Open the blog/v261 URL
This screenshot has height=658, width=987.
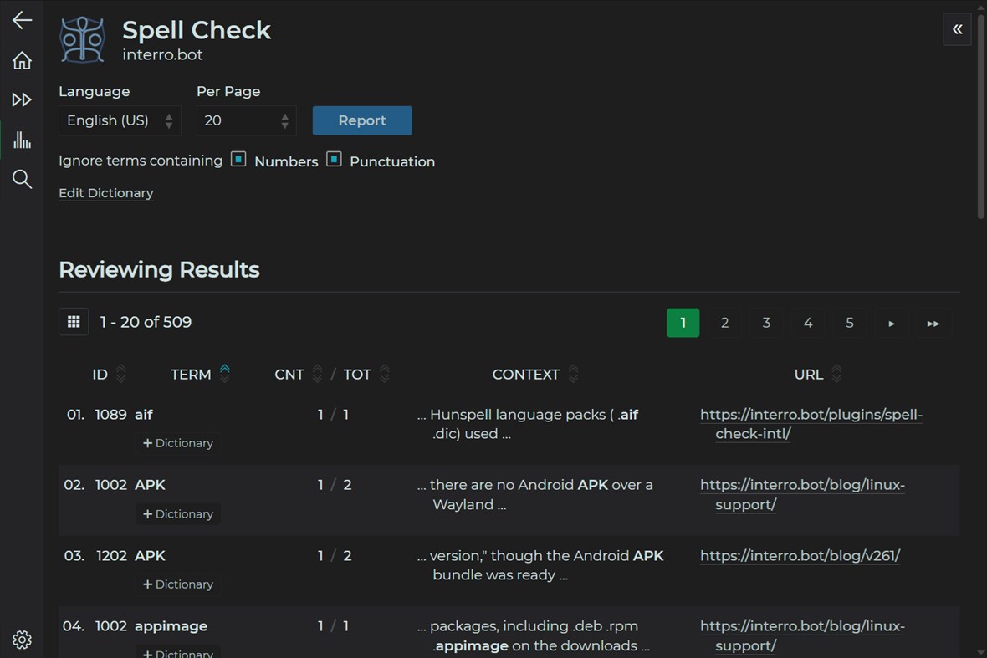(800, 555)
